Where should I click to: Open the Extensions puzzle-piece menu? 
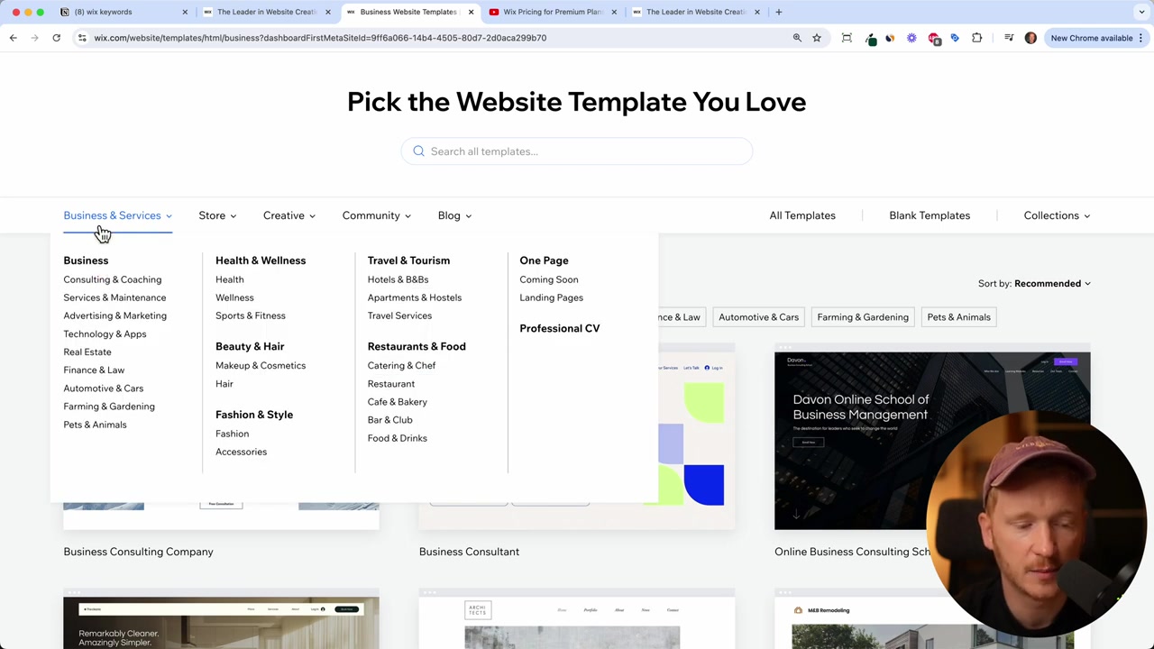(x=977, y=38)
